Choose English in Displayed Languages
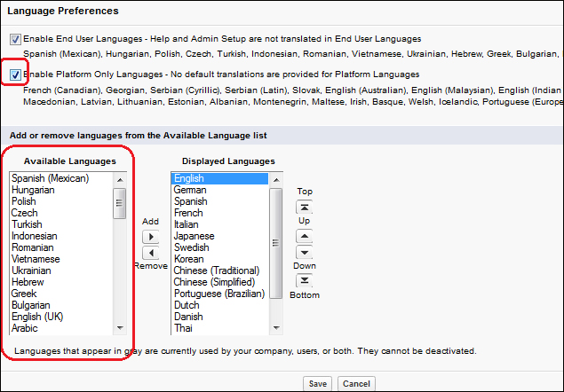Image resolution: width=564 pixels, height=392 pixels. click(x=189, y=178)
